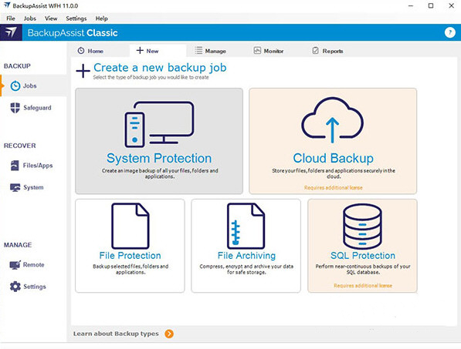Switch to the Home tab

point(90,51)
